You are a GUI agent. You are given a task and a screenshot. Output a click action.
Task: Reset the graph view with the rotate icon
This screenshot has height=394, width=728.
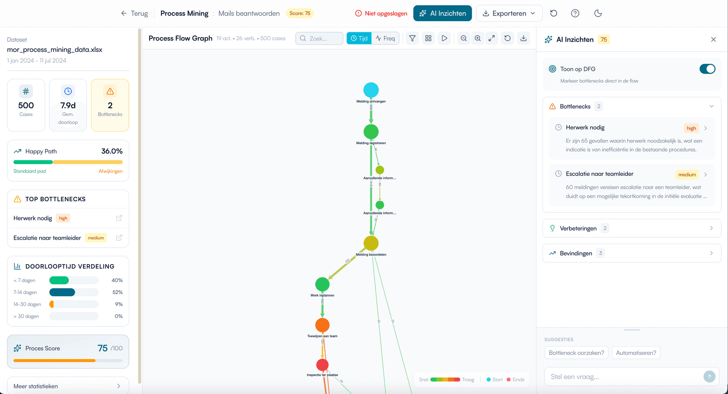click(507, 38)
